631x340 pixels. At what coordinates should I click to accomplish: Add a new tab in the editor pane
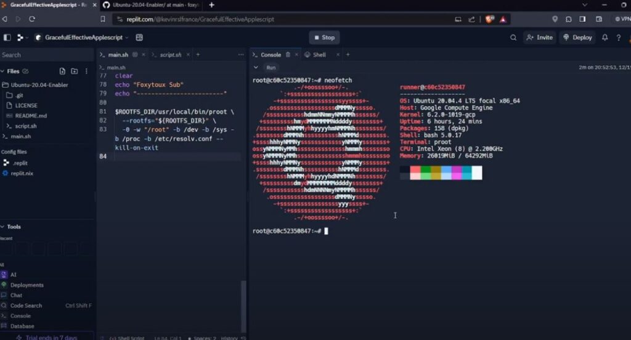click(x=198, y=55)
